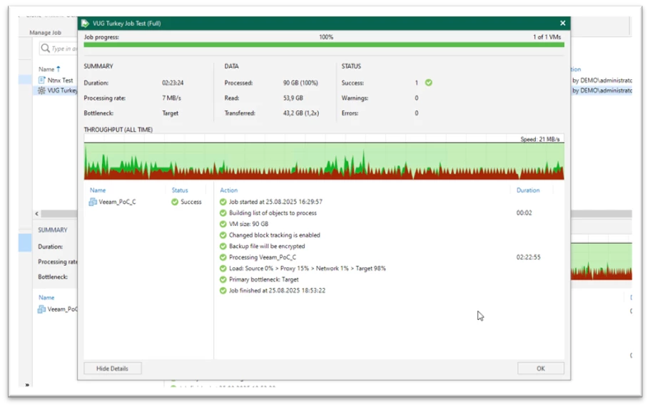
Task: Click check icon for Load: Source 0% entry
Action: (x=223, y=268)
